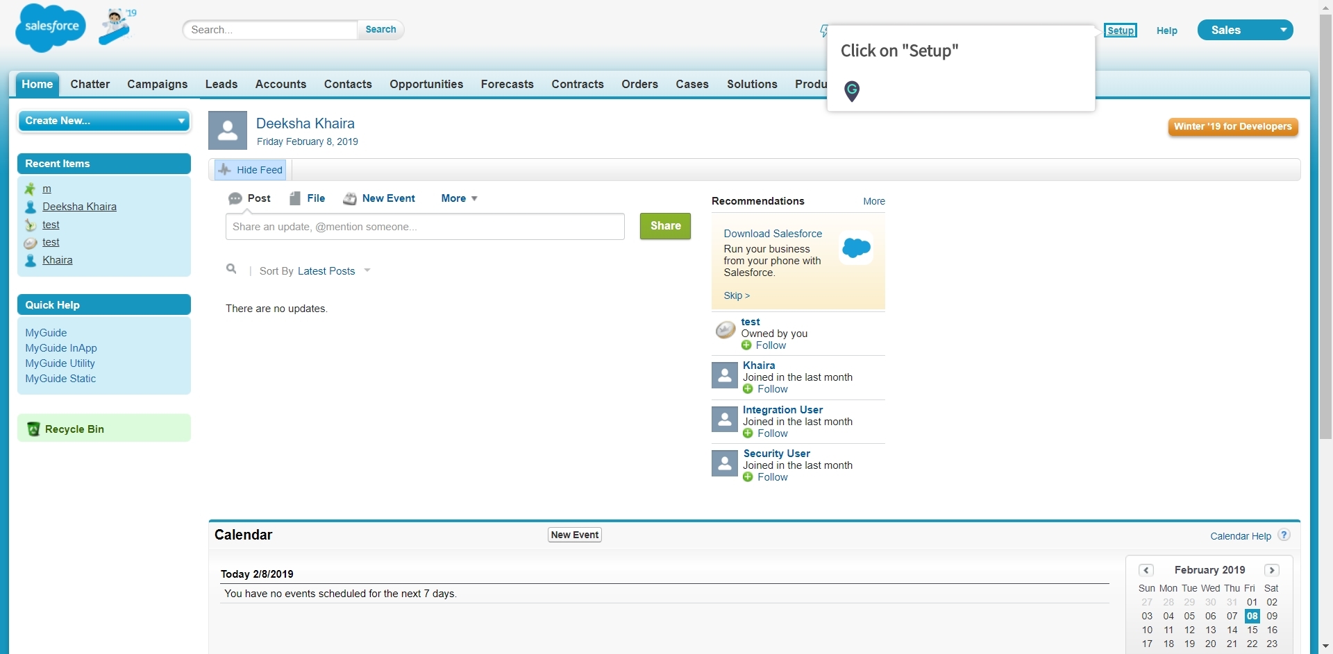Switch to the Home tab
This screenshot has height=654, width=1333.
[x=37, y=84]
